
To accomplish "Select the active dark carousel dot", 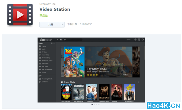I will (92, 104).
